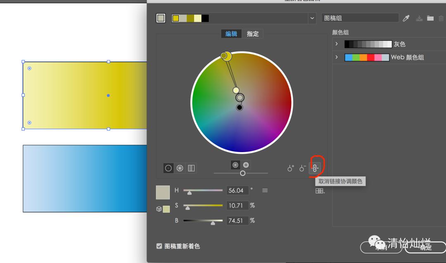This screenshot has height=263, width=446.
Task: Display the color bars view
Action: 191,168
